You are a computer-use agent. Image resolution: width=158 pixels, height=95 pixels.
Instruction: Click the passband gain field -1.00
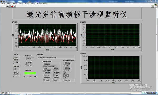click(x=68, y=66)
